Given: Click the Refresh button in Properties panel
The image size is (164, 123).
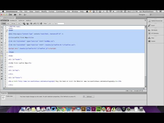Looking at the screenshot, I should (x=88, y=97).
